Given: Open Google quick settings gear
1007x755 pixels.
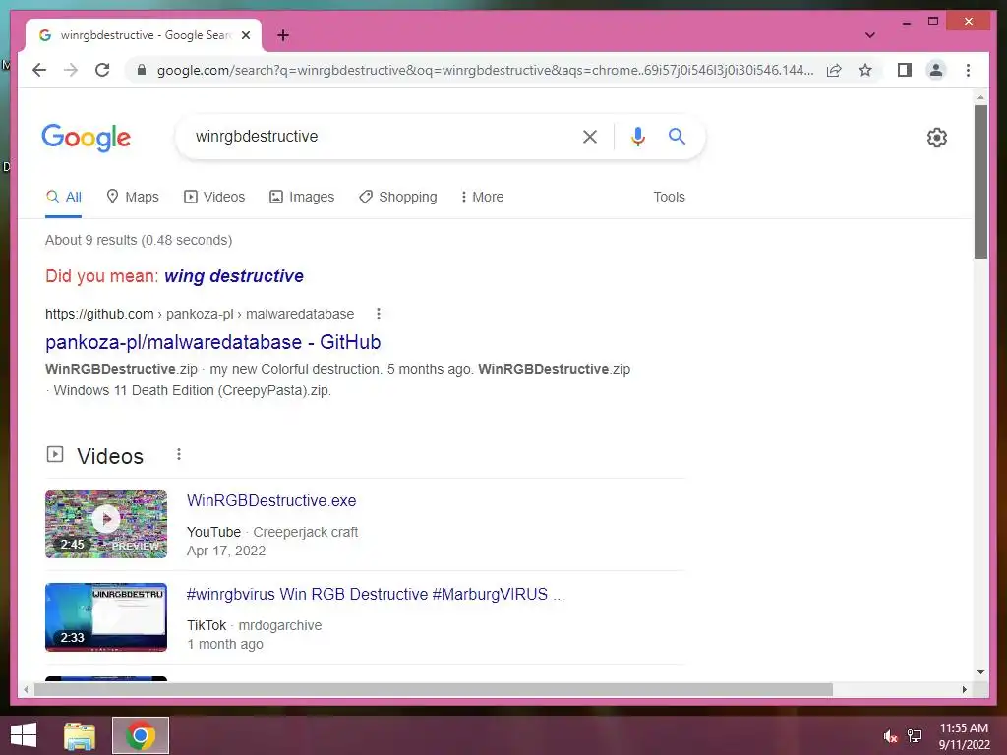Looking at the screenshot, I should point(936,138).
